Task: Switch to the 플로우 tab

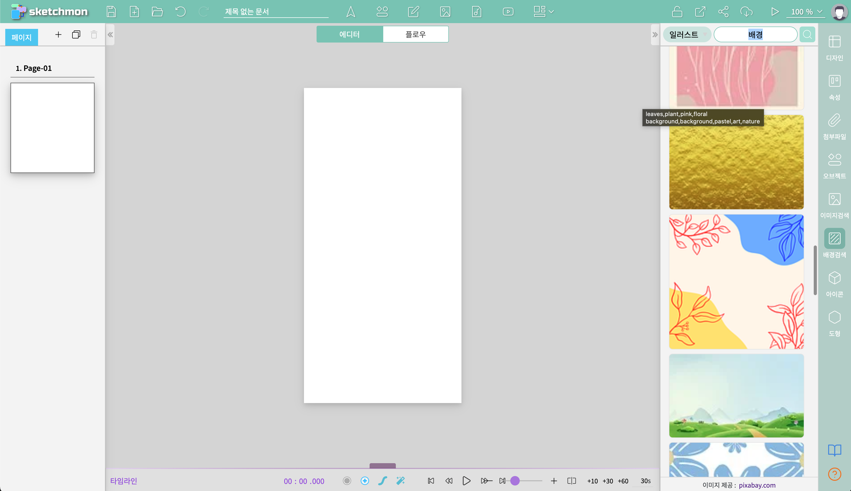Action: (416, 34)
